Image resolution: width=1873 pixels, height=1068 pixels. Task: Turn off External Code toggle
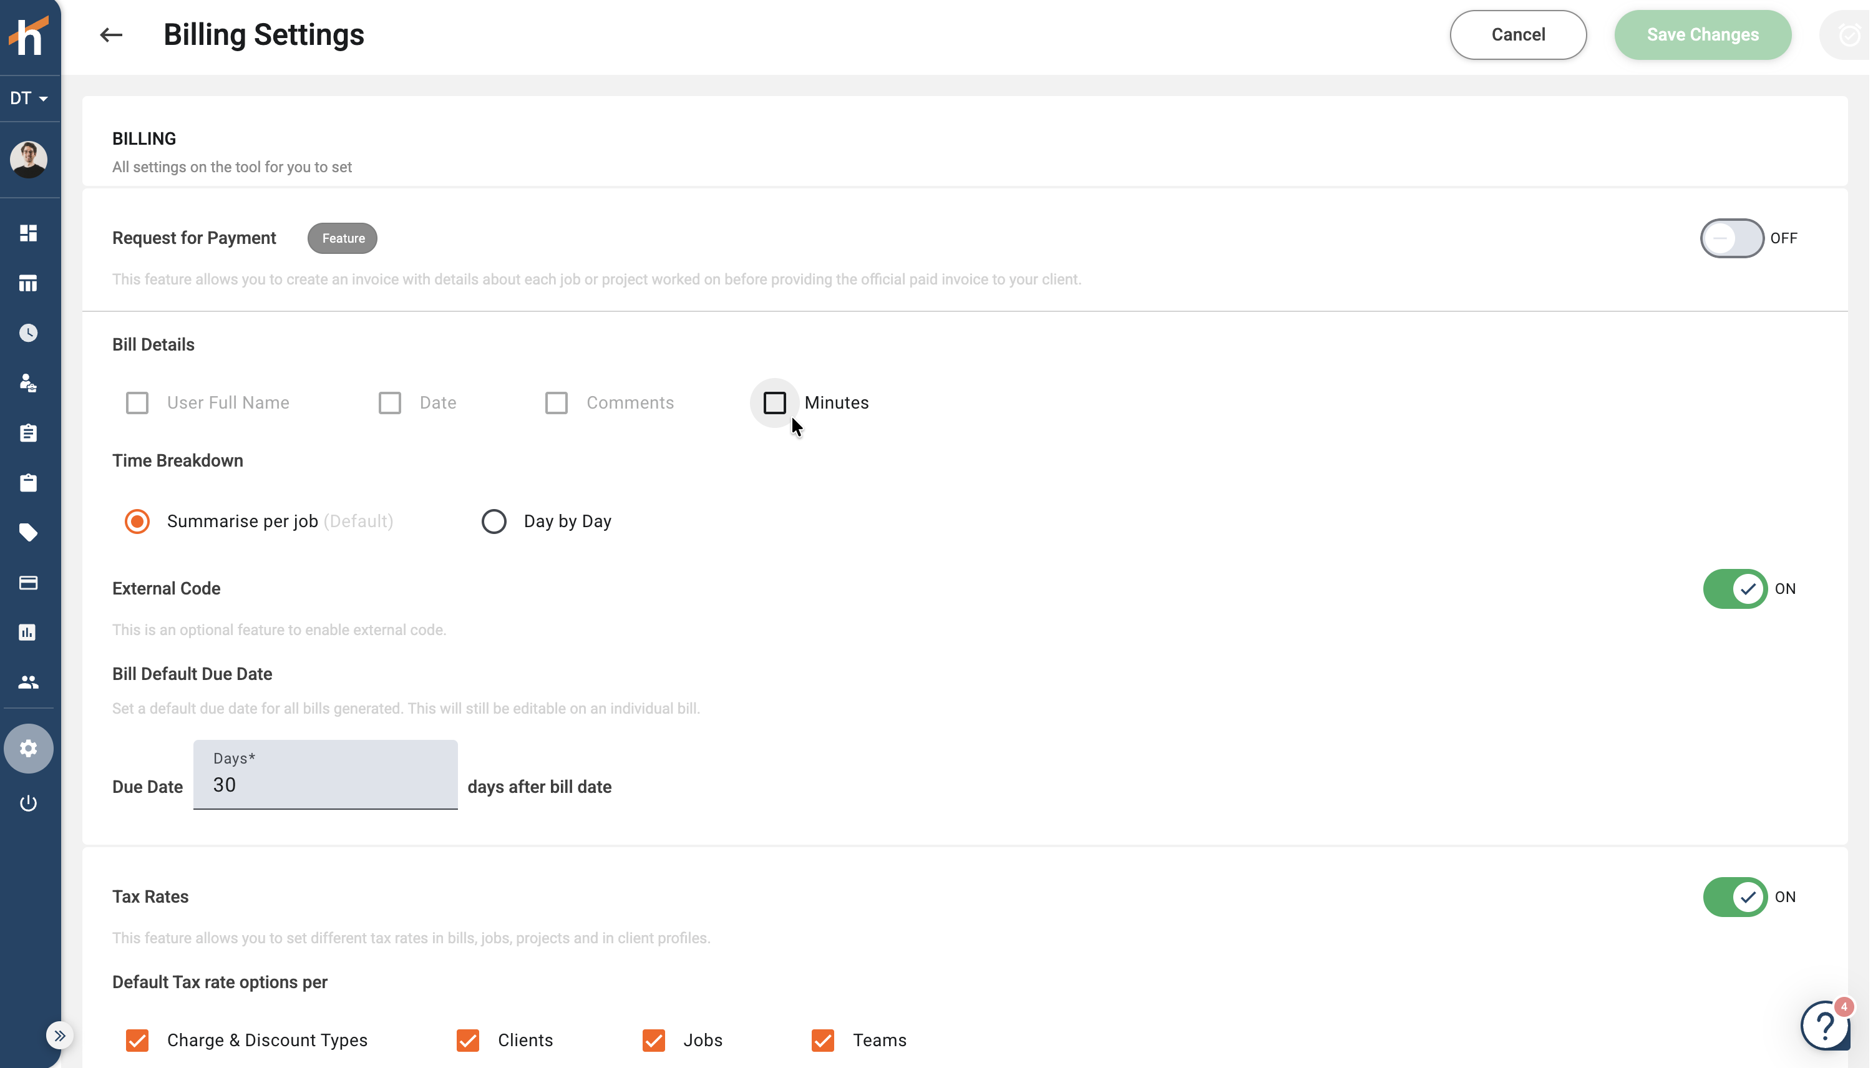click(1734, 589)
